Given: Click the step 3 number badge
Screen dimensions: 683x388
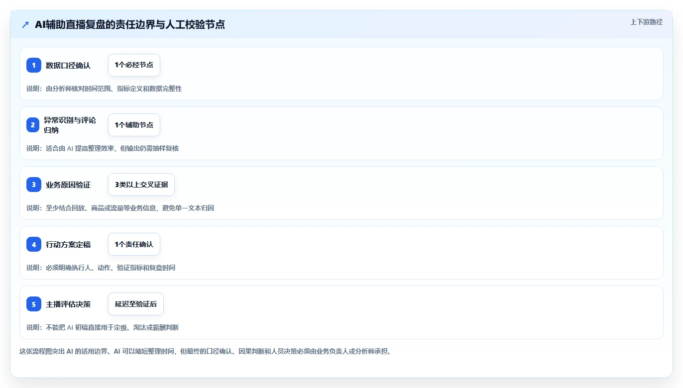Looking at the screenshot, I should point(34,185).
